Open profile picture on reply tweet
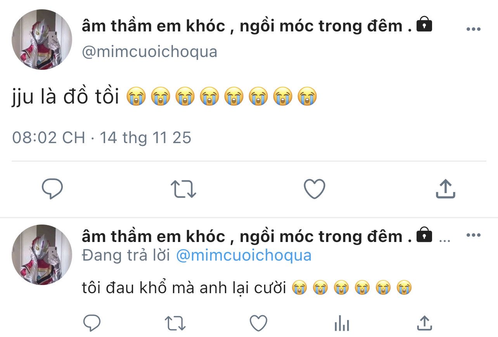 [x=42, y=255]
